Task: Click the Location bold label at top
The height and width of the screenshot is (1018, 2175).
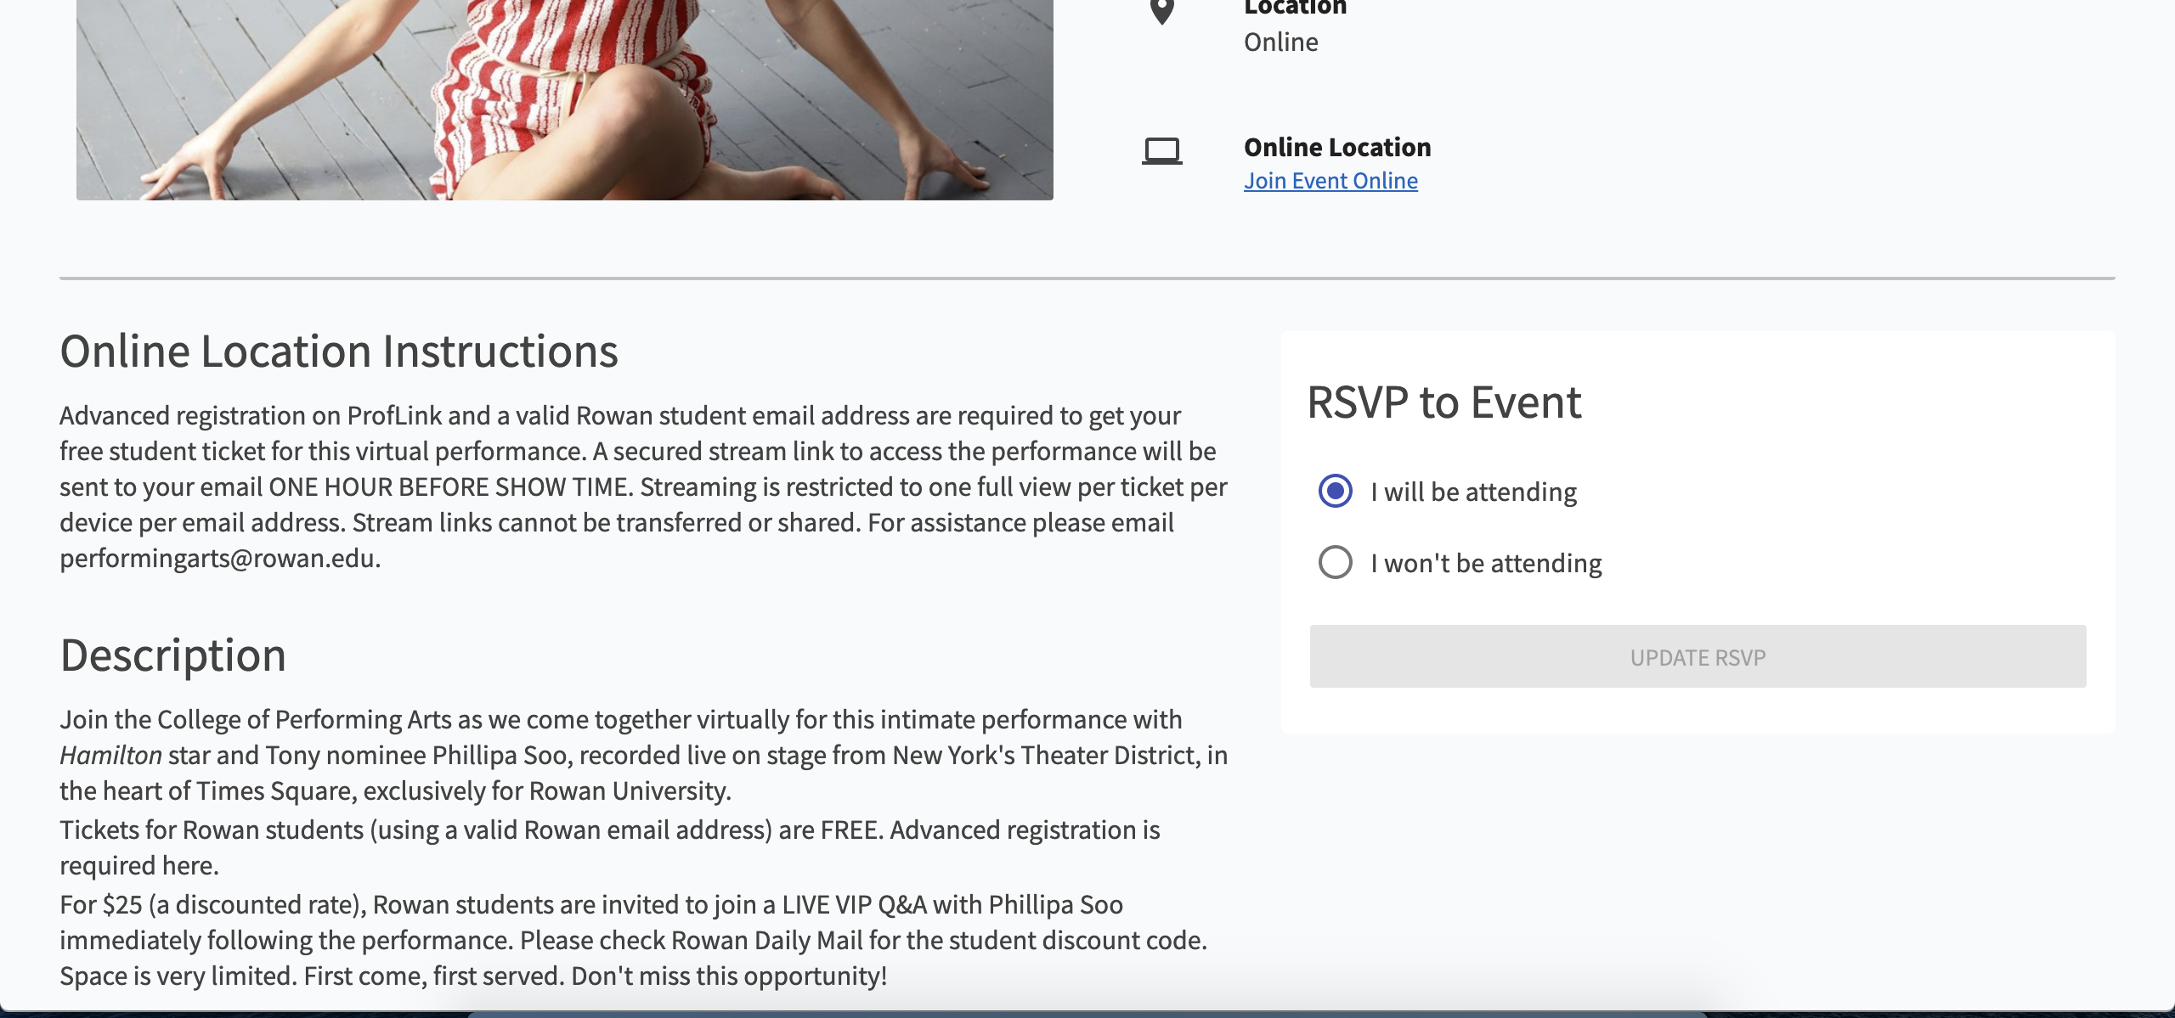Action: click(1296, 8)
